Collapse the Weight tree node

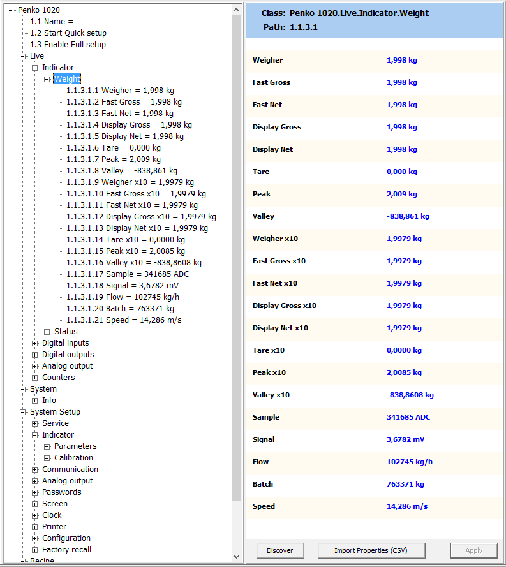coord(47,79)
